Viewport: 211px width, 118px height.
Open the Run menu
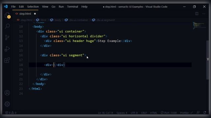coord(61,7)
